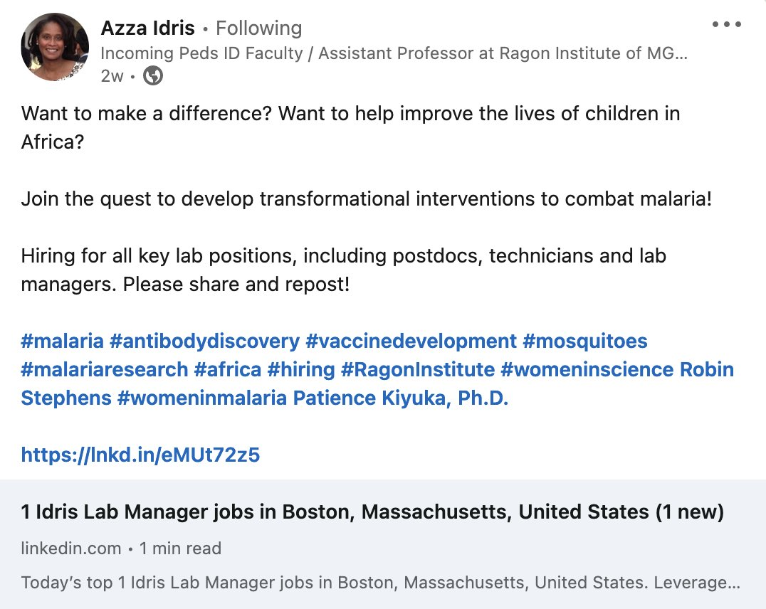Click the Following status label

click(x=258, y=28)
